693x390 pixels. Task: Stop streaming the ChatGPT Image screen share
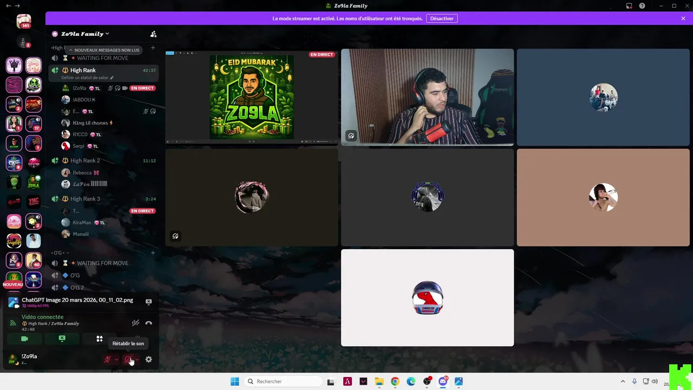(x=148, y=302)
